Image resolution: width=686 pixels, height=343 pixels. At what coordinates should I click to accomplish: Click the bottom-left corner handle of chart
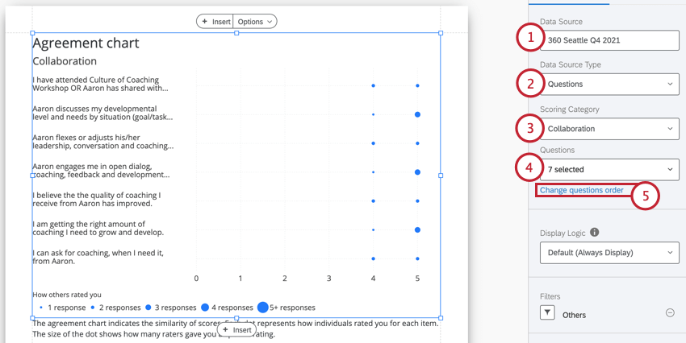point(32,318)
